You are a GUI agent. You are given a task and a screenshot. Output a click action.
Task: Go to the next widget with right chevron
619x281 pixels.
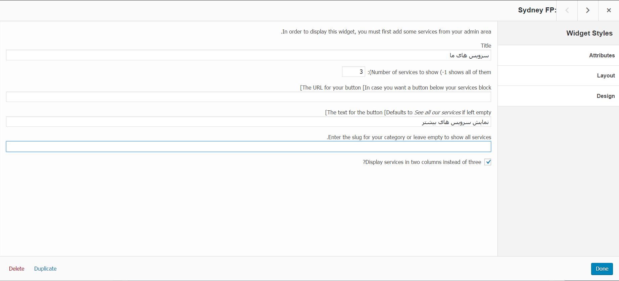(587, 10)
